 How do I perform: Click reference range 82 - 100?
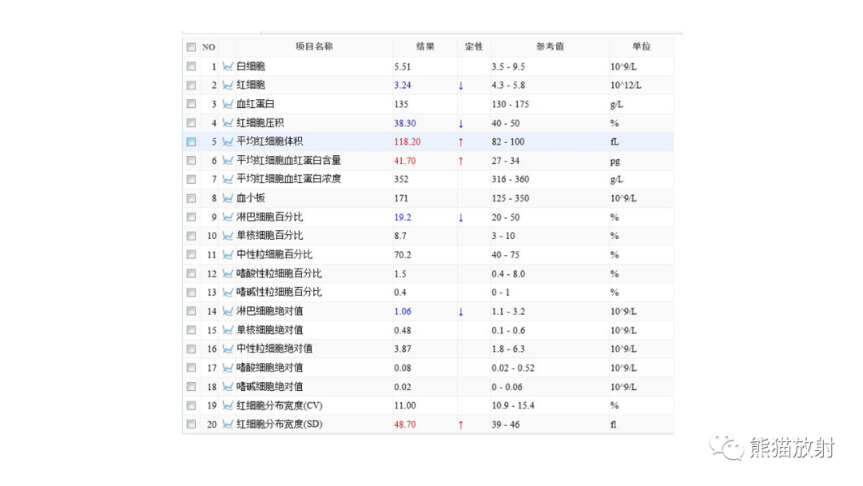click(508, 141)
